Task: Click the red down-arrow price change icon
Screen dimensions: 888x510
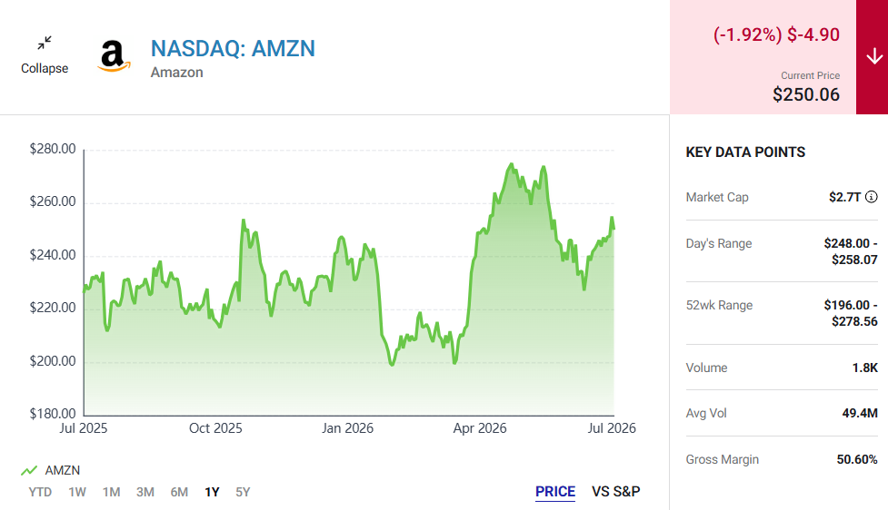Action: (873, 56)
